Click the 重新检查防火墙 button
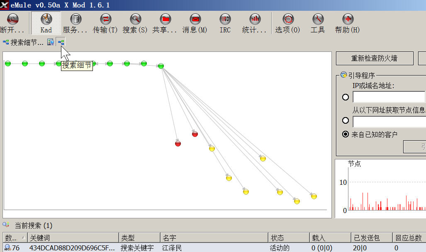This screenshot has height=252, width=426. 375,59
